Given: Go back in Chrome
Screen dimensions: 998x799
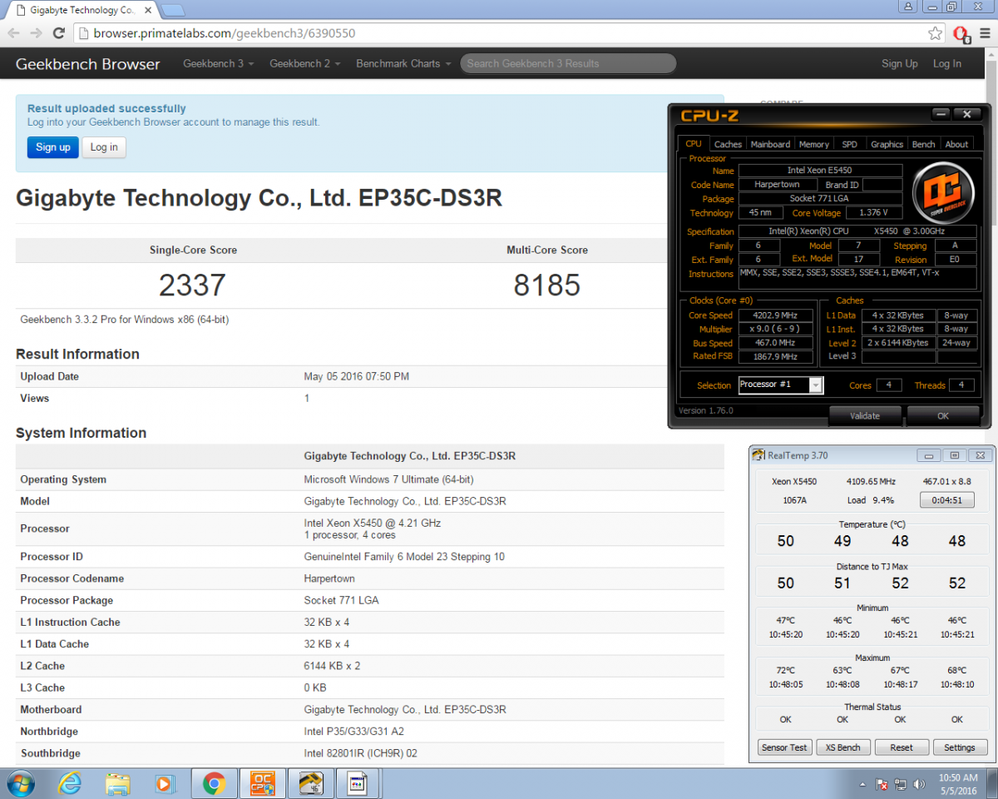Looking at the screenshot, I should click(x=14, y=33).
